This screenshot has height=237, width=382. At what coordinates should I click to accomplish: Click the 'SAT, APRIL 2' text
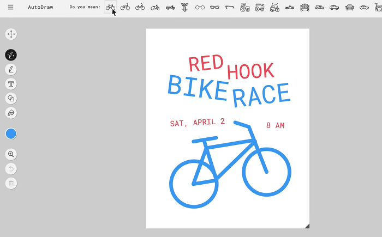point(197,123)
